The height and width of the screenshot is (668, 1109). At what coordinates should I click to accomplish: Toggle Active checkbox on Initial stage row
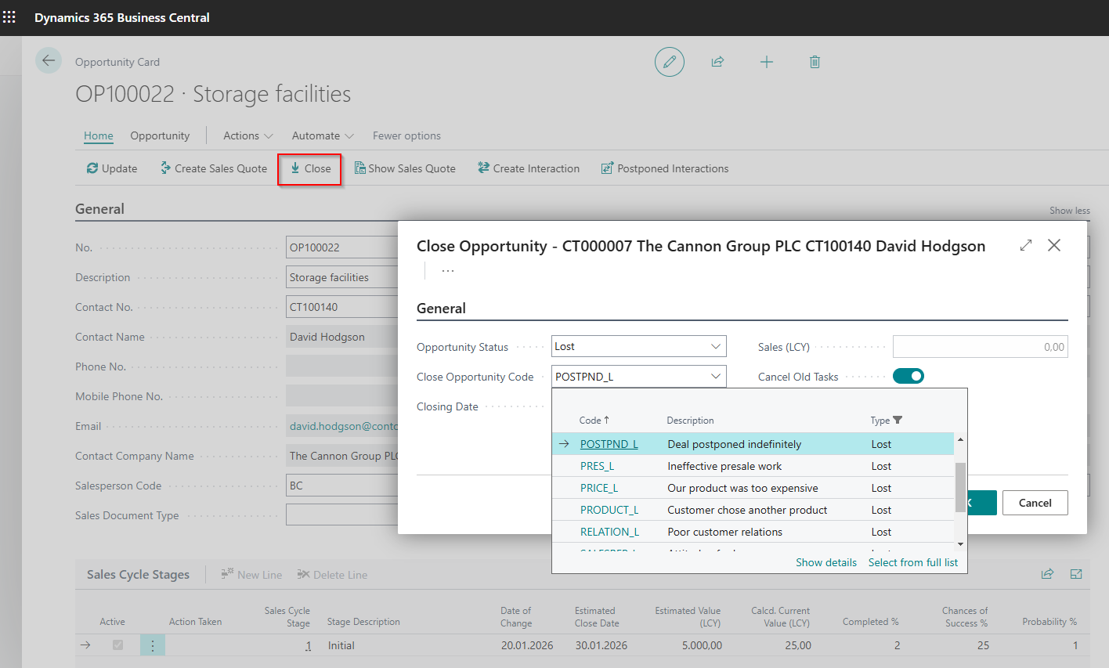(117, 645)
